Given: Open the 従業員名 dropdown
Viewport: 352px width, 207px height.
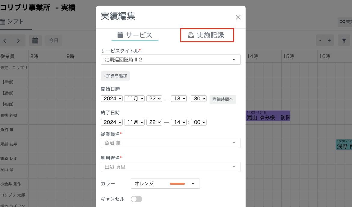Looking at the screenshot, I should (170, 143).
